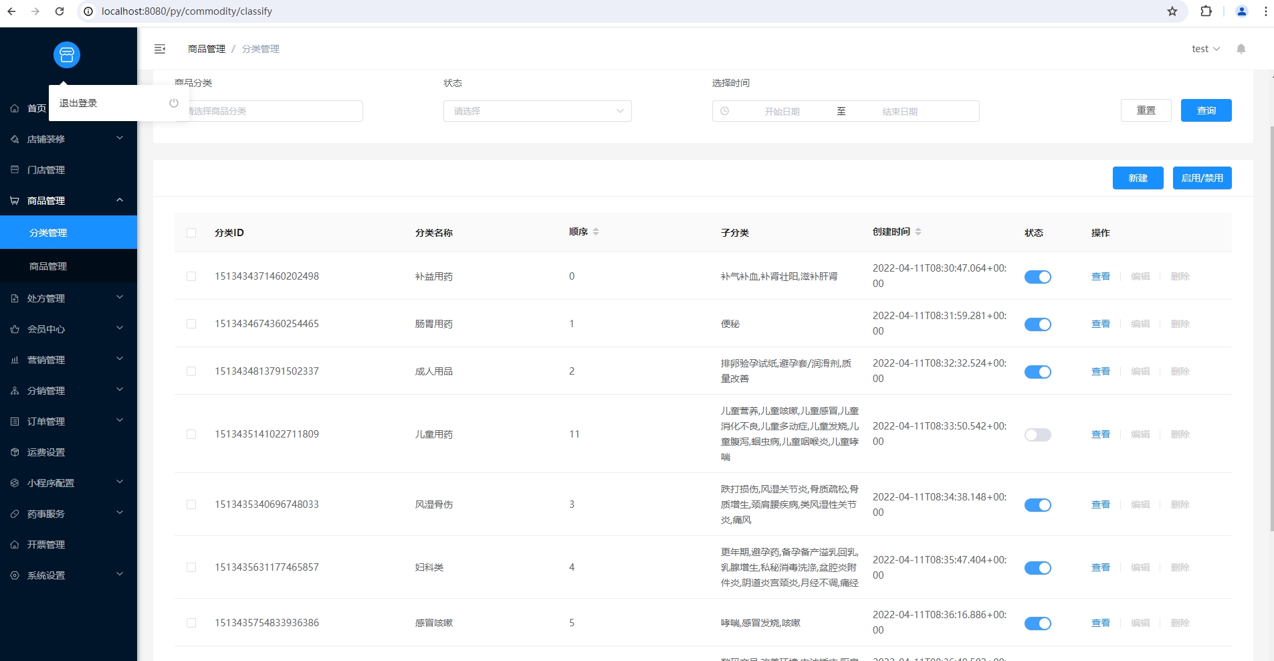Expand 分销管理 menu chevron
The image size is (1274, 661).
click(x=120, y=389)
